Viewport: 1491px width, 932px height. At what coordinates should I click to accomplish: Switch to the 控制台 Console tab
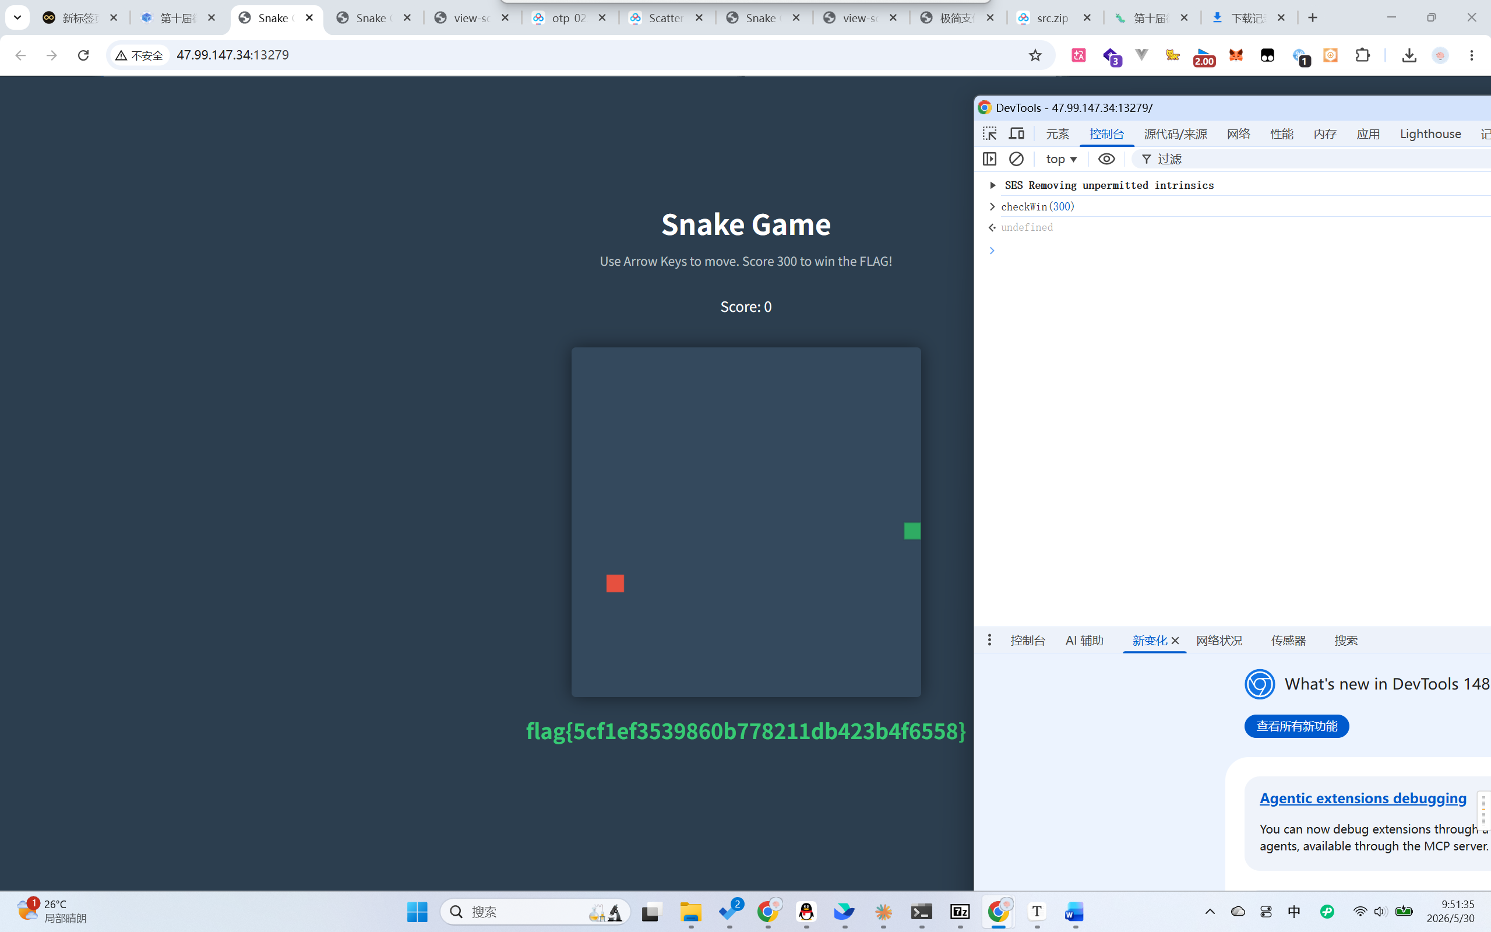point(1106,133)
